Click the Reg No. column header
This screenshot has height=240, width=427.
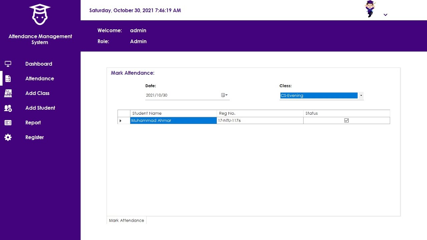tap(260, 113)
